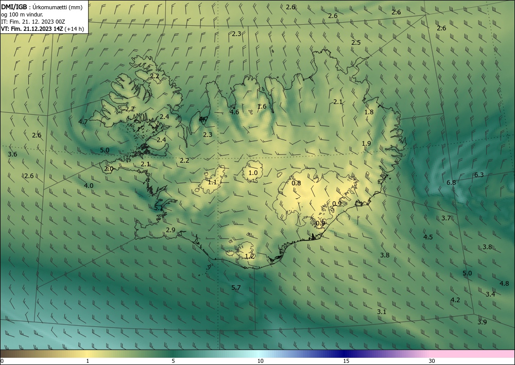Pick the navy blue color on the scale
515x365 pixels.
(345, 354)
